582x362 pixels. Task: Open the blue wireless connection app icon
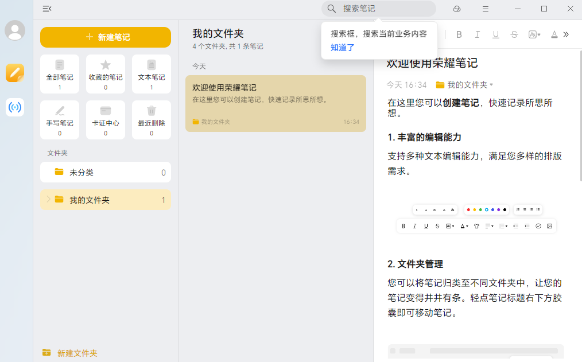(15, 108)
